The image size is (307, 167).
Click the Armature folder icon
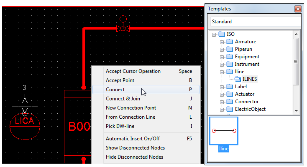click(230, 42)
